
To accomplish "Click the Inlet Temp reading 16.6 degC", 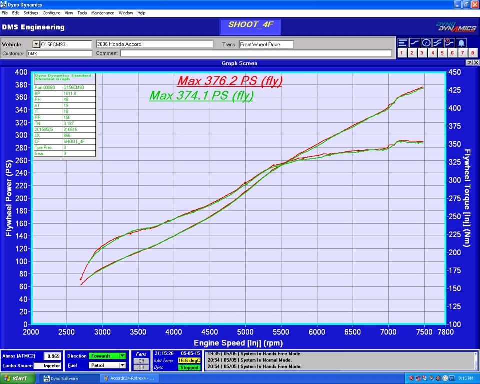I will click(x=189, y=360).
